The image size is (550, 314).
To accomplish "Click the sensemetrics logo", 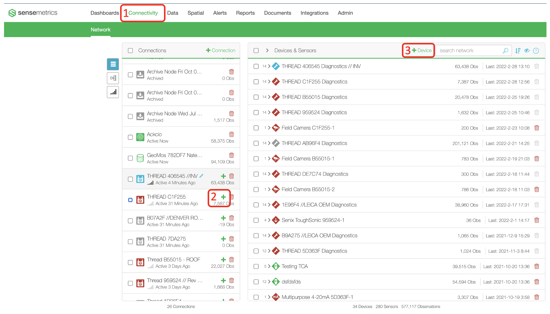I will [x=33, y=13].
